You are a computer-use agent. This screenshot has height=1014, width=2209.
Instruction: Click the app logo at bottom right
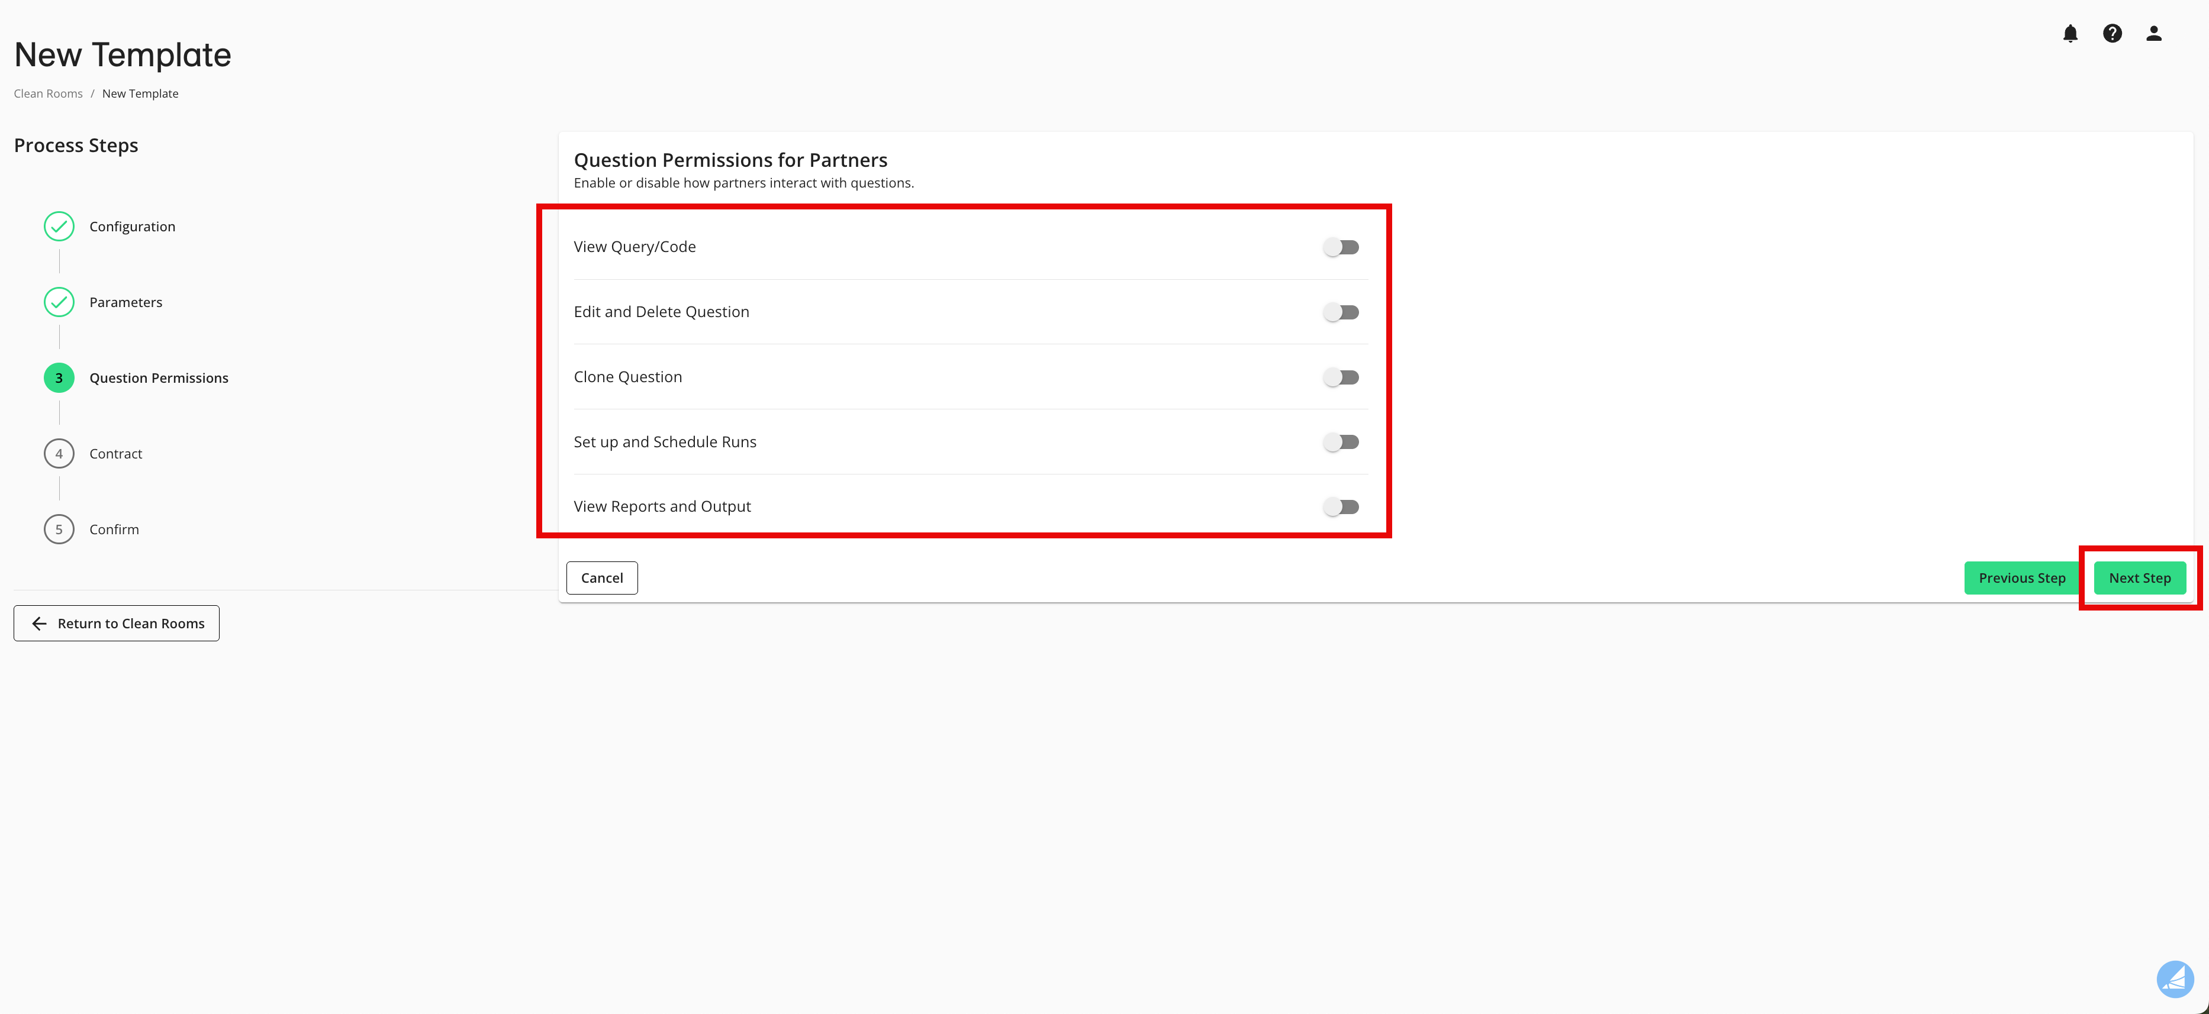pos(2175,979)
